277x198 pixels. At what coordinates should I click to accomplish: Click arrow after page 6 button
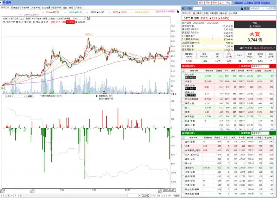pyautogui.click(x=22, y=195)
